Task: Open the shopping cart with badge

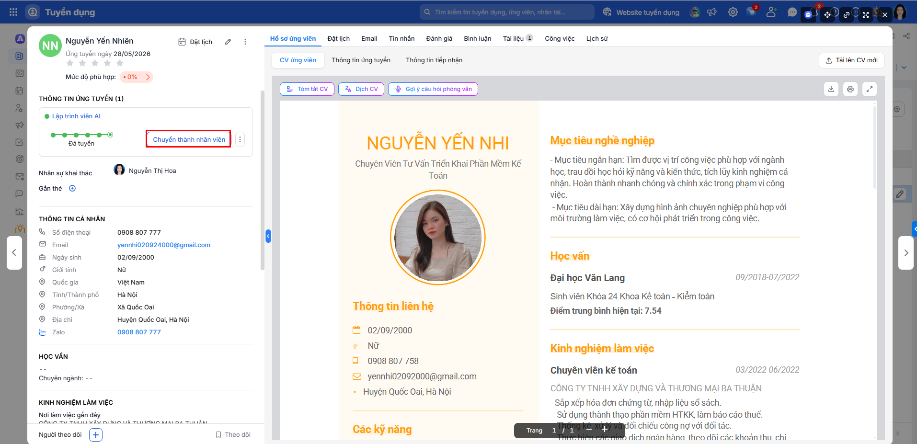Action: [x=751, y=11]
